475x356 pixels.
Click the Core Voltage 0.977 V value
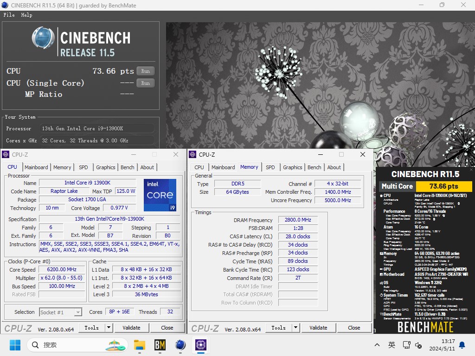pyautogui.click(x=119, y=208)
